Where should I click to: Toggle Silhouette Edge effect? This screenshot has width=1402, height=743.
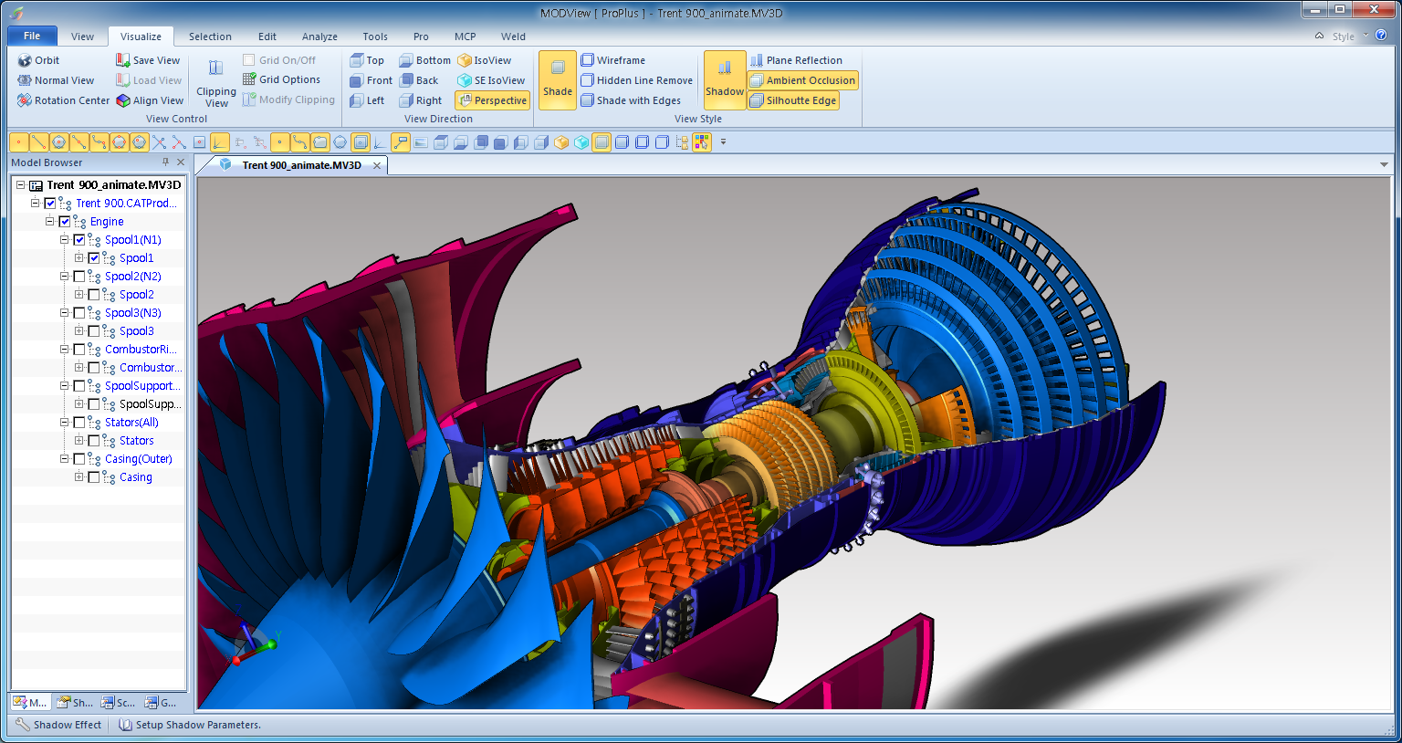793,100
